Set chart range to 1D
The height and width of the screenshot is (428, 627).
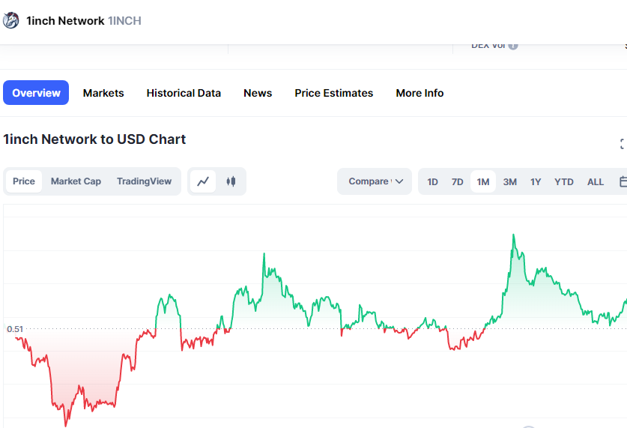[x=432, y=182]
